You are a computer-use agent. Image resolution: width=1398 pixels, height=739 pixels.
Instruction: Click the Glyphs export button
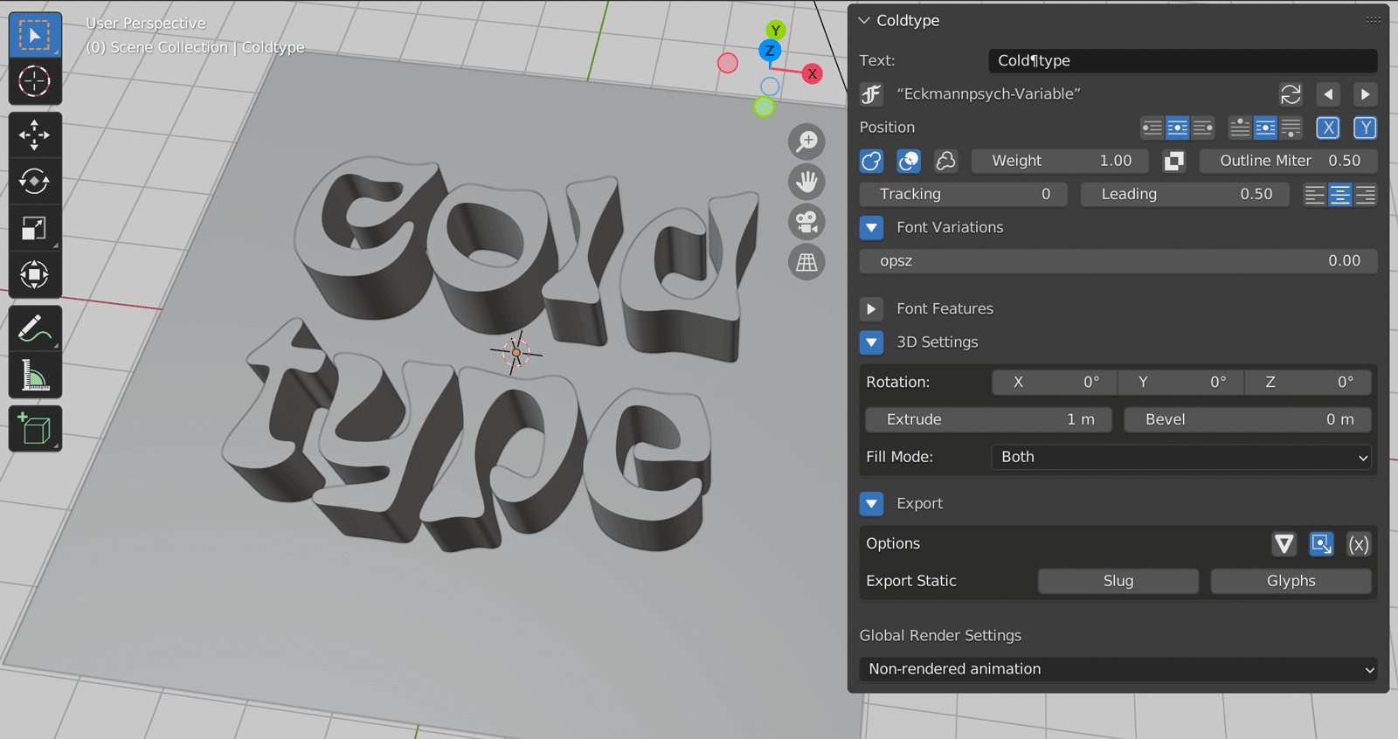pos(1291,581)
